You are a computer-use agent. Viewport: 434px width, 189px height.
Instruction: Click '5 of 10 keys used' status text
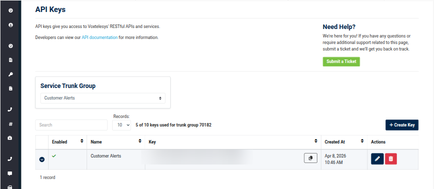pyautogui.click(x=174, y=125)
